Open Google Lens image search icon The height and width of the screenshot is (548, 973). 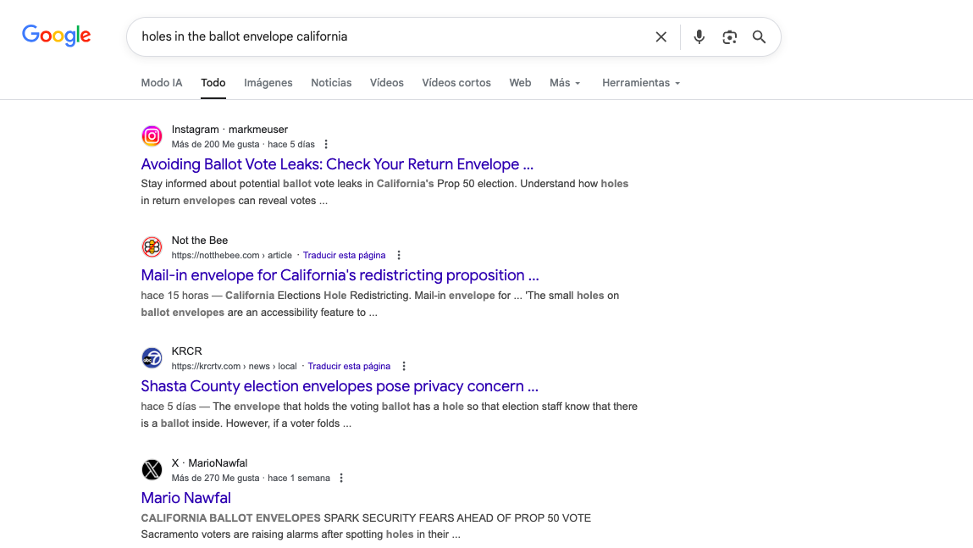click(729, 37)
